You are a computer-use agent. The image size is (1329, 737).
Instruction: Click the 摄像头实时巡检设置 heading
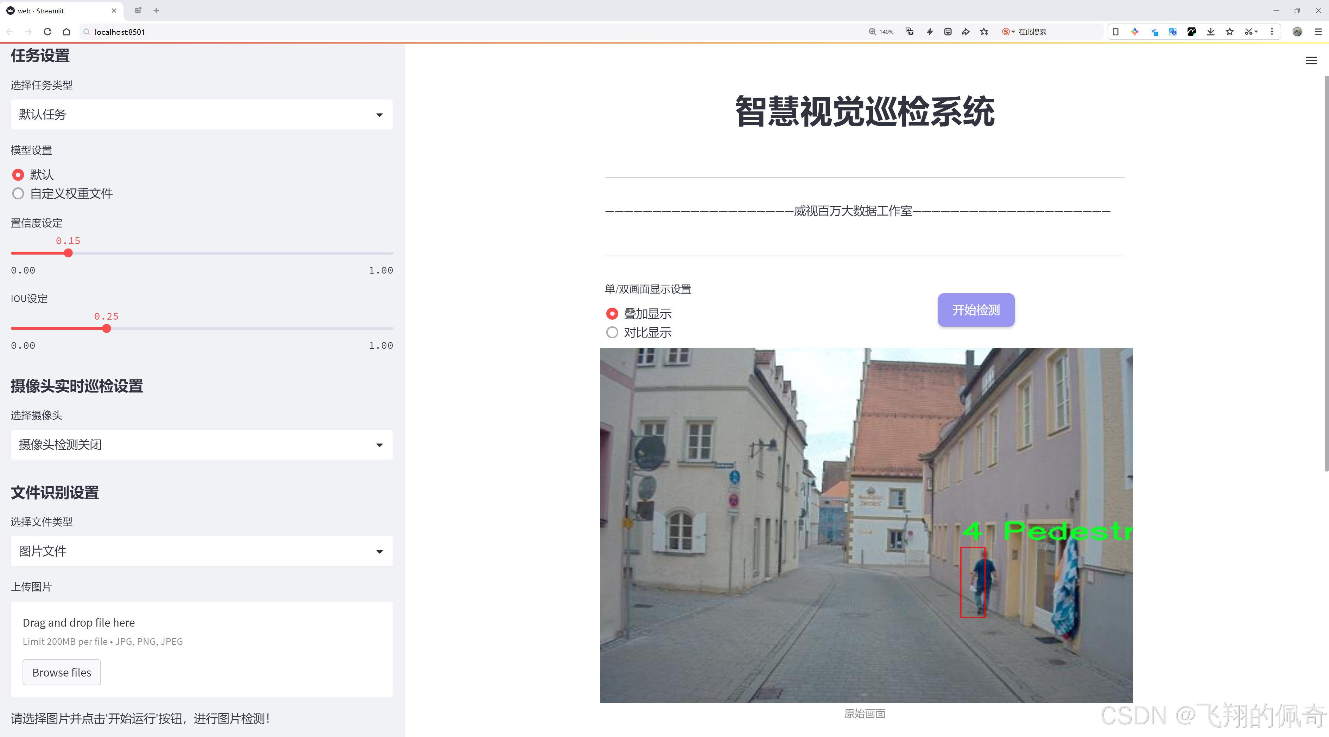point(77,386)
